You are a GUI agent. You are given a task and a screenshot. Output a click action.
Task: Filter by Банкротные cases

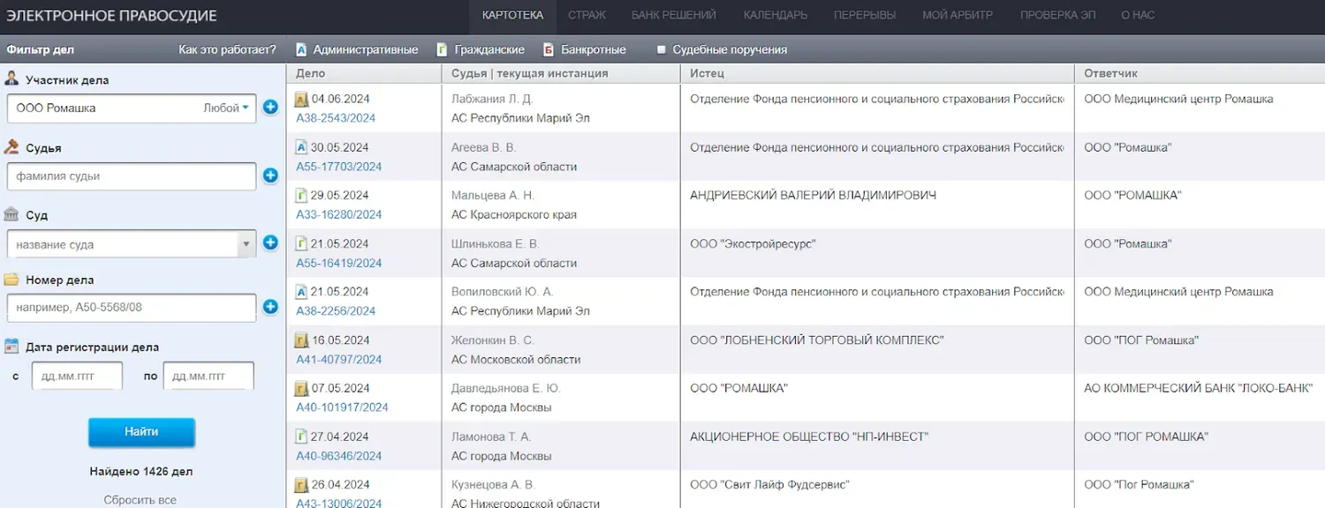585,49
